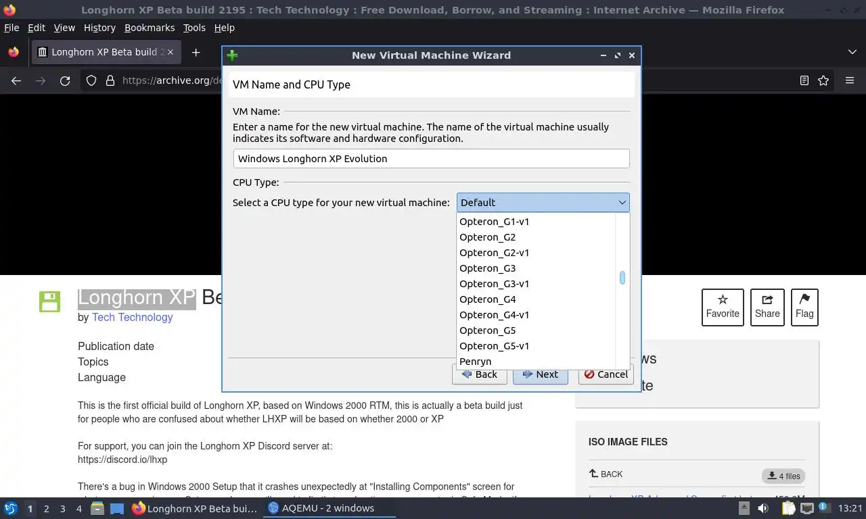
Task: Click into the VM Name text field
Action: tap(432, 159)
